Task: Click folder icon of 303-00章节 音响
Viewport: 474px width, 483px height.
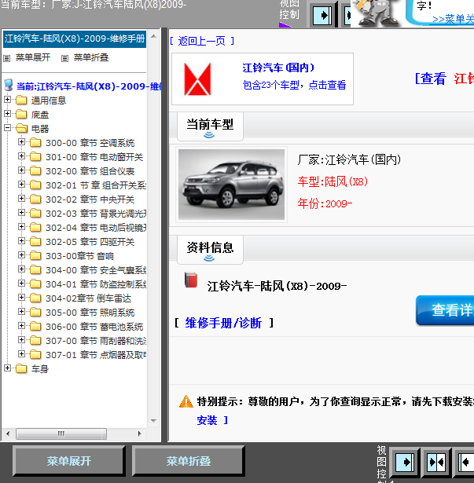Action: coord(35,256)
